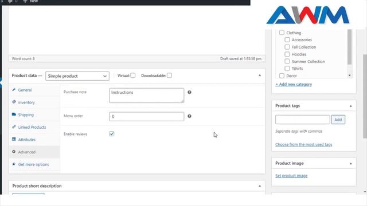Open the Get more options tab
Screen dimensions: 367x206
(x=34, y=164)
